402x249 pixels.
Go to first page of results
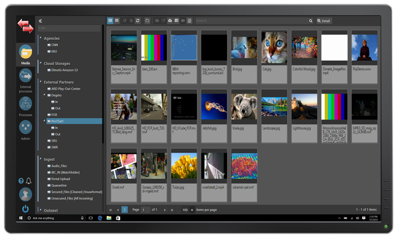pos(111,210)
